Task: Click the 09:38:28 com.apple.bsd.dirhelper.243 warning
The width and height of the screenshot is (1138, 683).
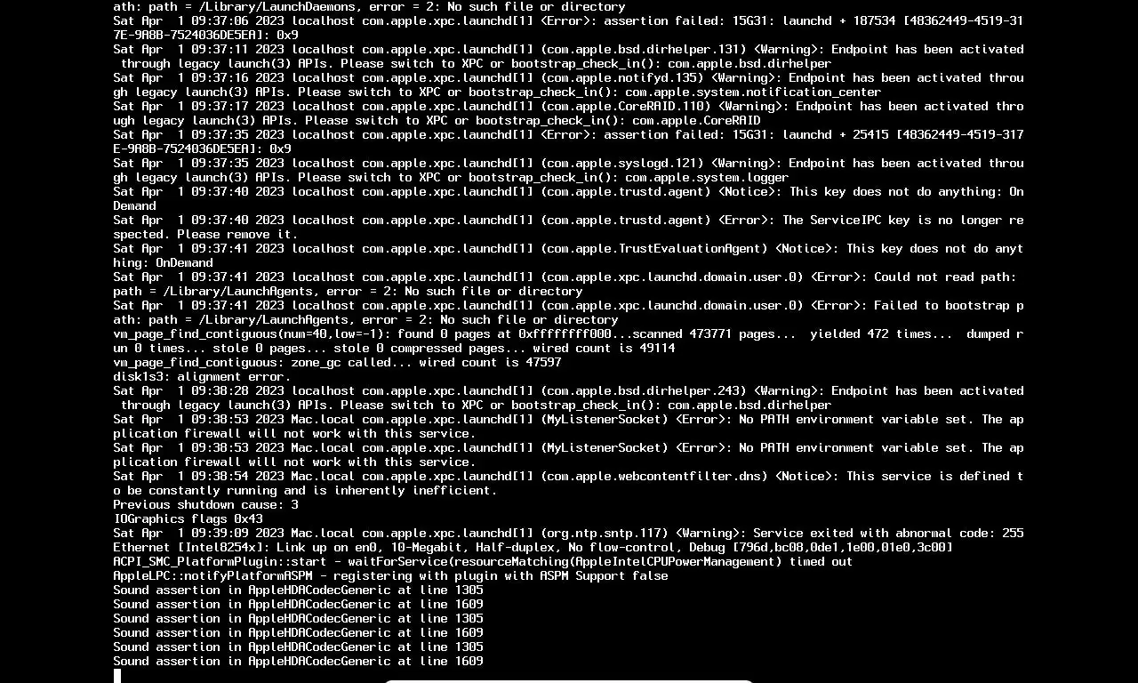Action: (x=568, y=398)
